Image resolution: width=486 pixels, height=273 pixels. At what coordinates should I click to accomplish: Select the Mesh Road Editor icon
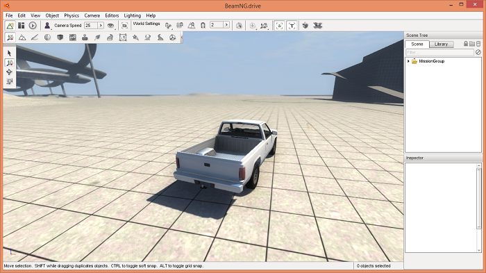(x=110, y=38)
